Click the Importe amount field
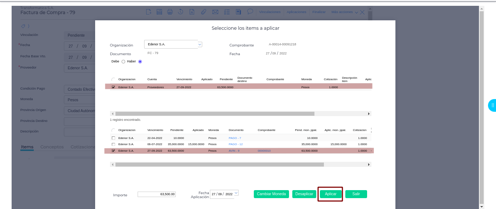496x209 pixels. pos(156,194)
